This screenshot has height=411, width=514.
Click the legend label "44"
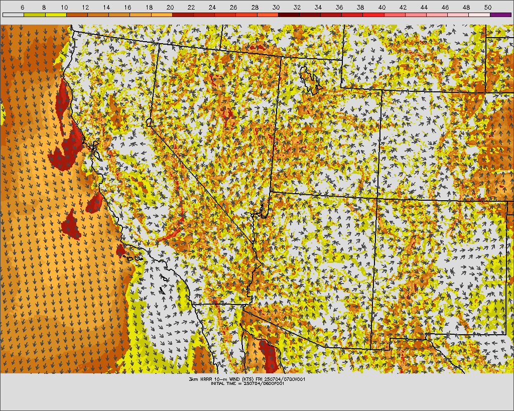tap(424, 7)
